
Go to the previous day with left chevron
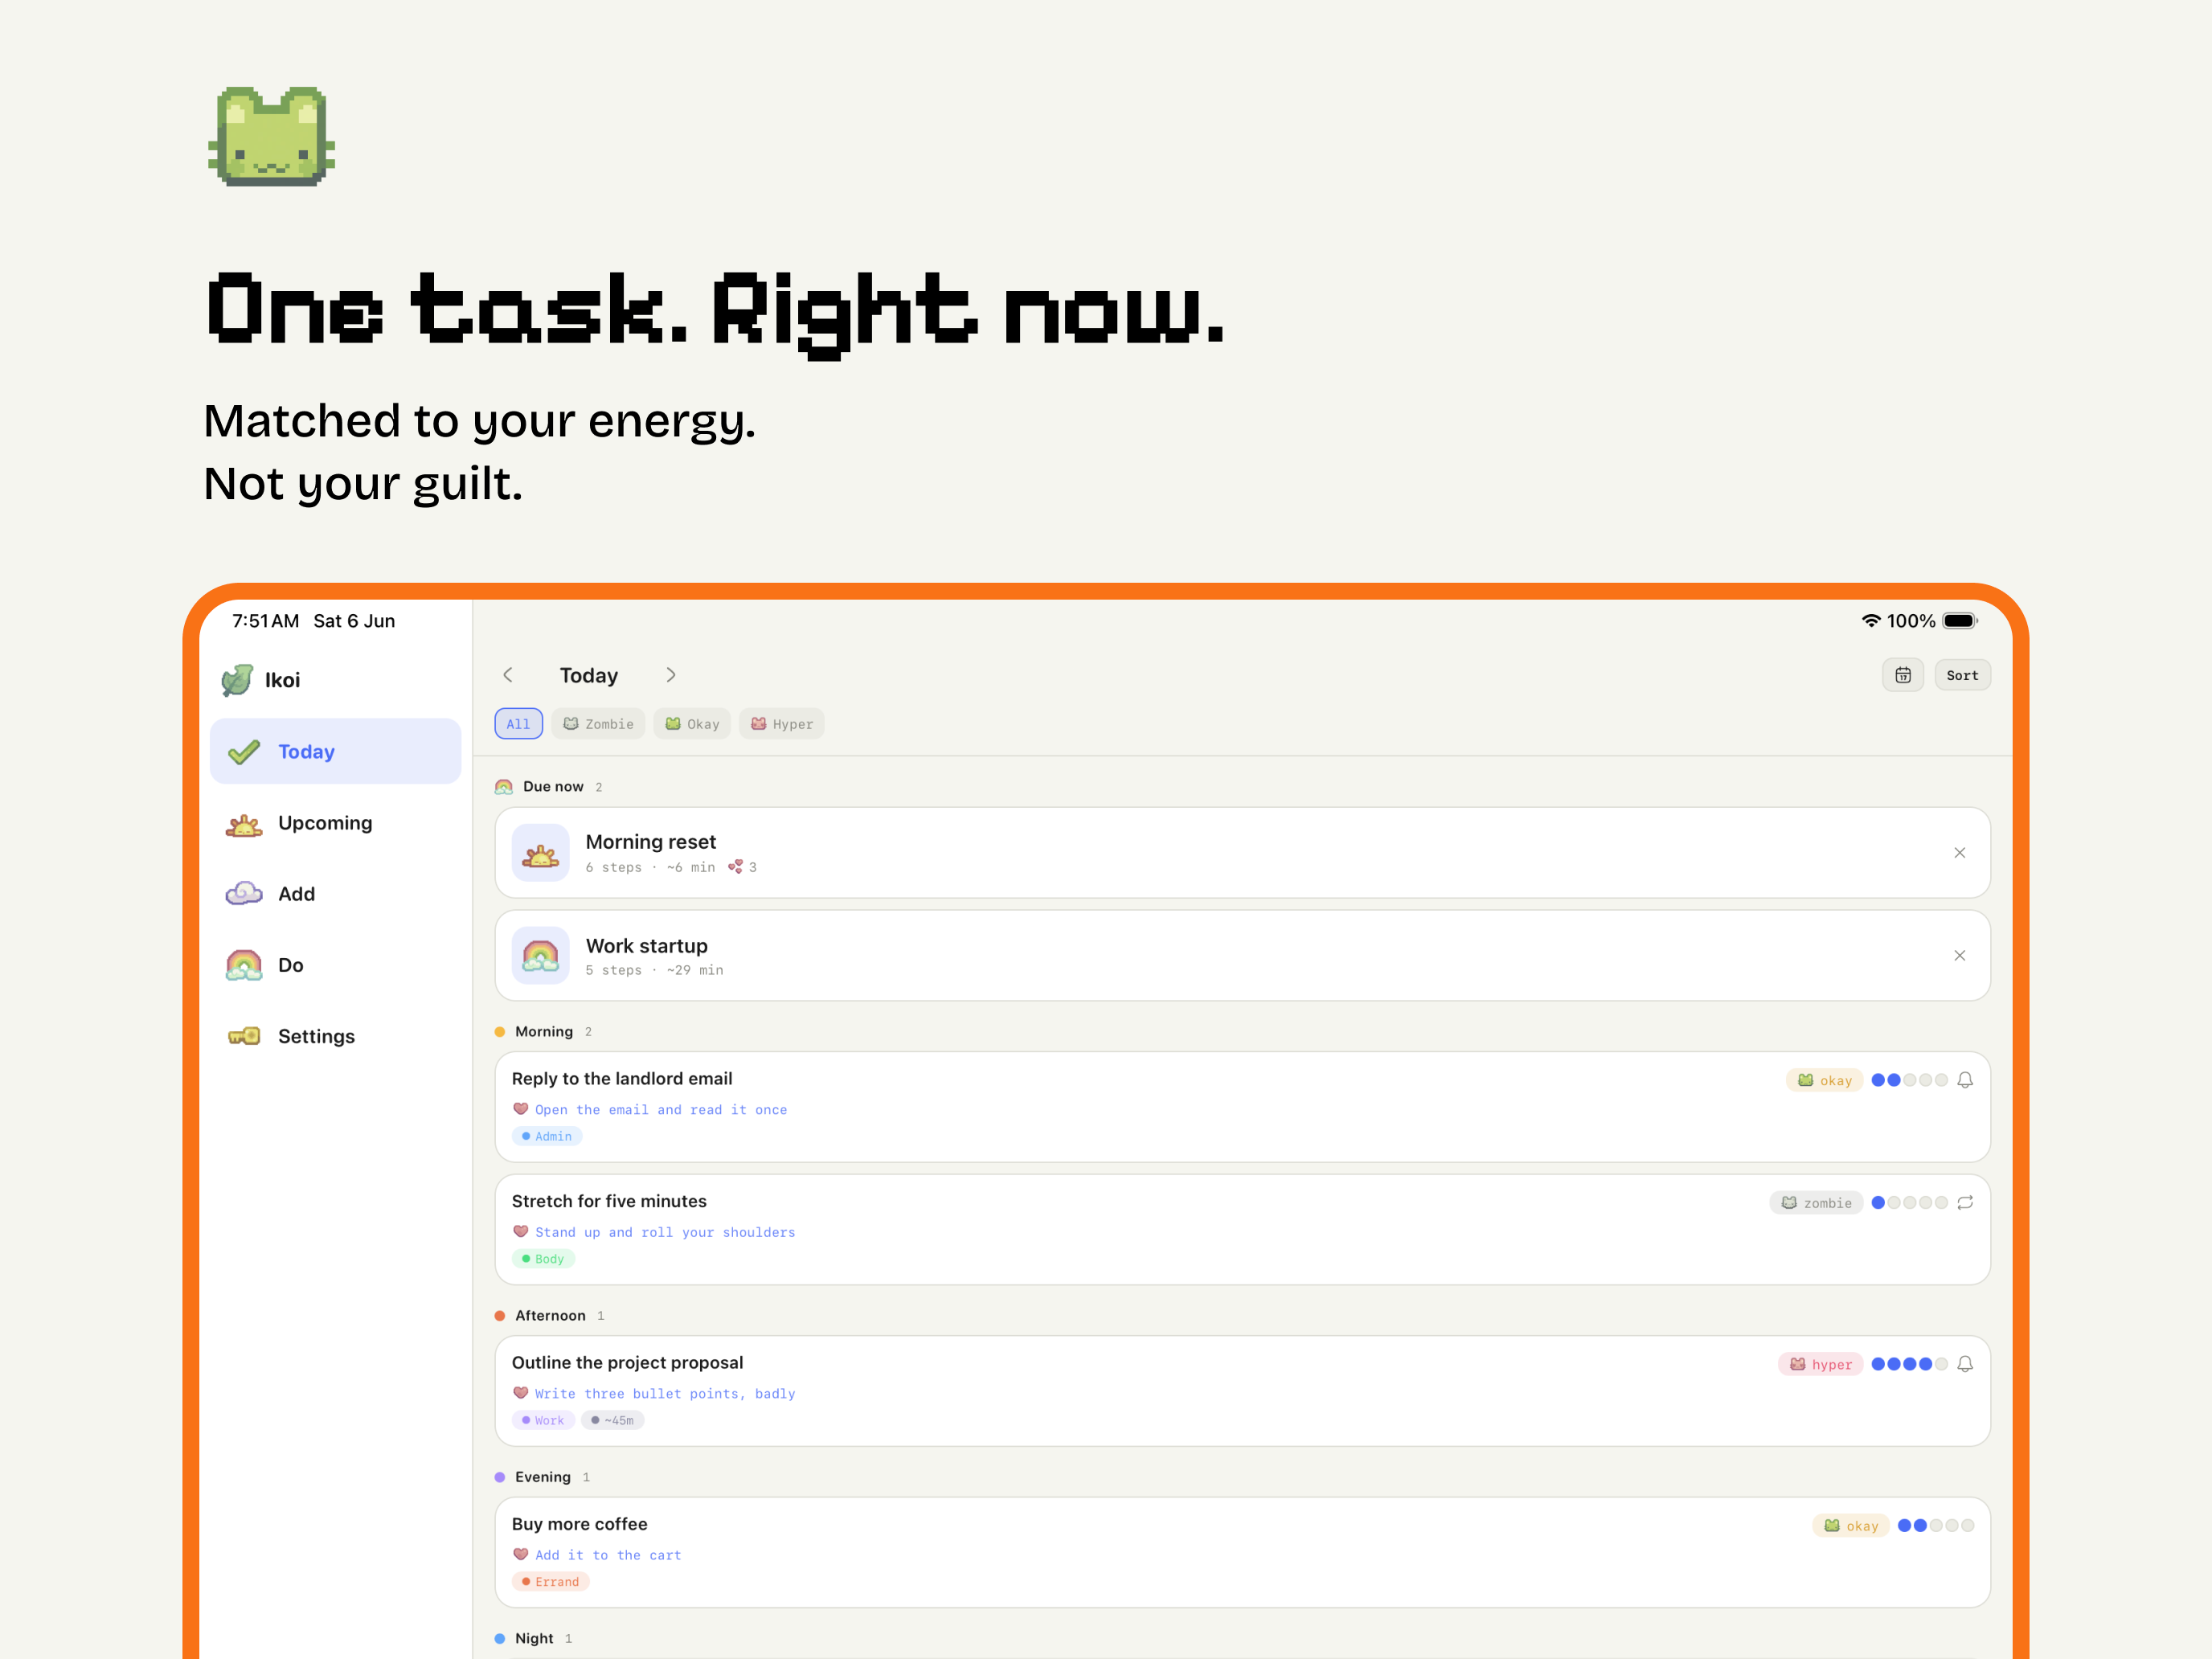tap(508, 675)
